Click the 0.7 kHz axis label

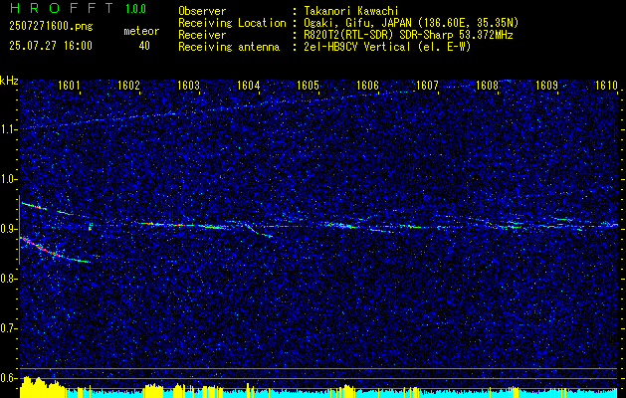pos(8,328)
